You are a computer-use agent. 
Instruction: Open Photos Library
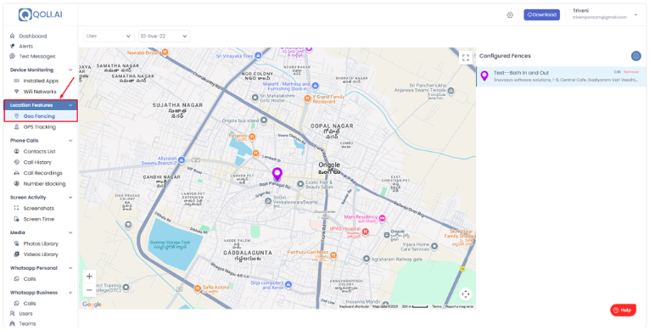click(41, 243)
